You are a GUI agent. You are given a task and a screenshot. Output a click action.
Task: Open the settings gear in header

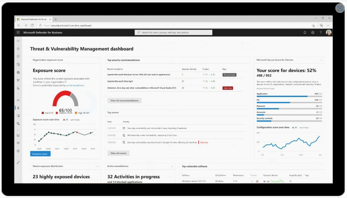pos(313,33)
